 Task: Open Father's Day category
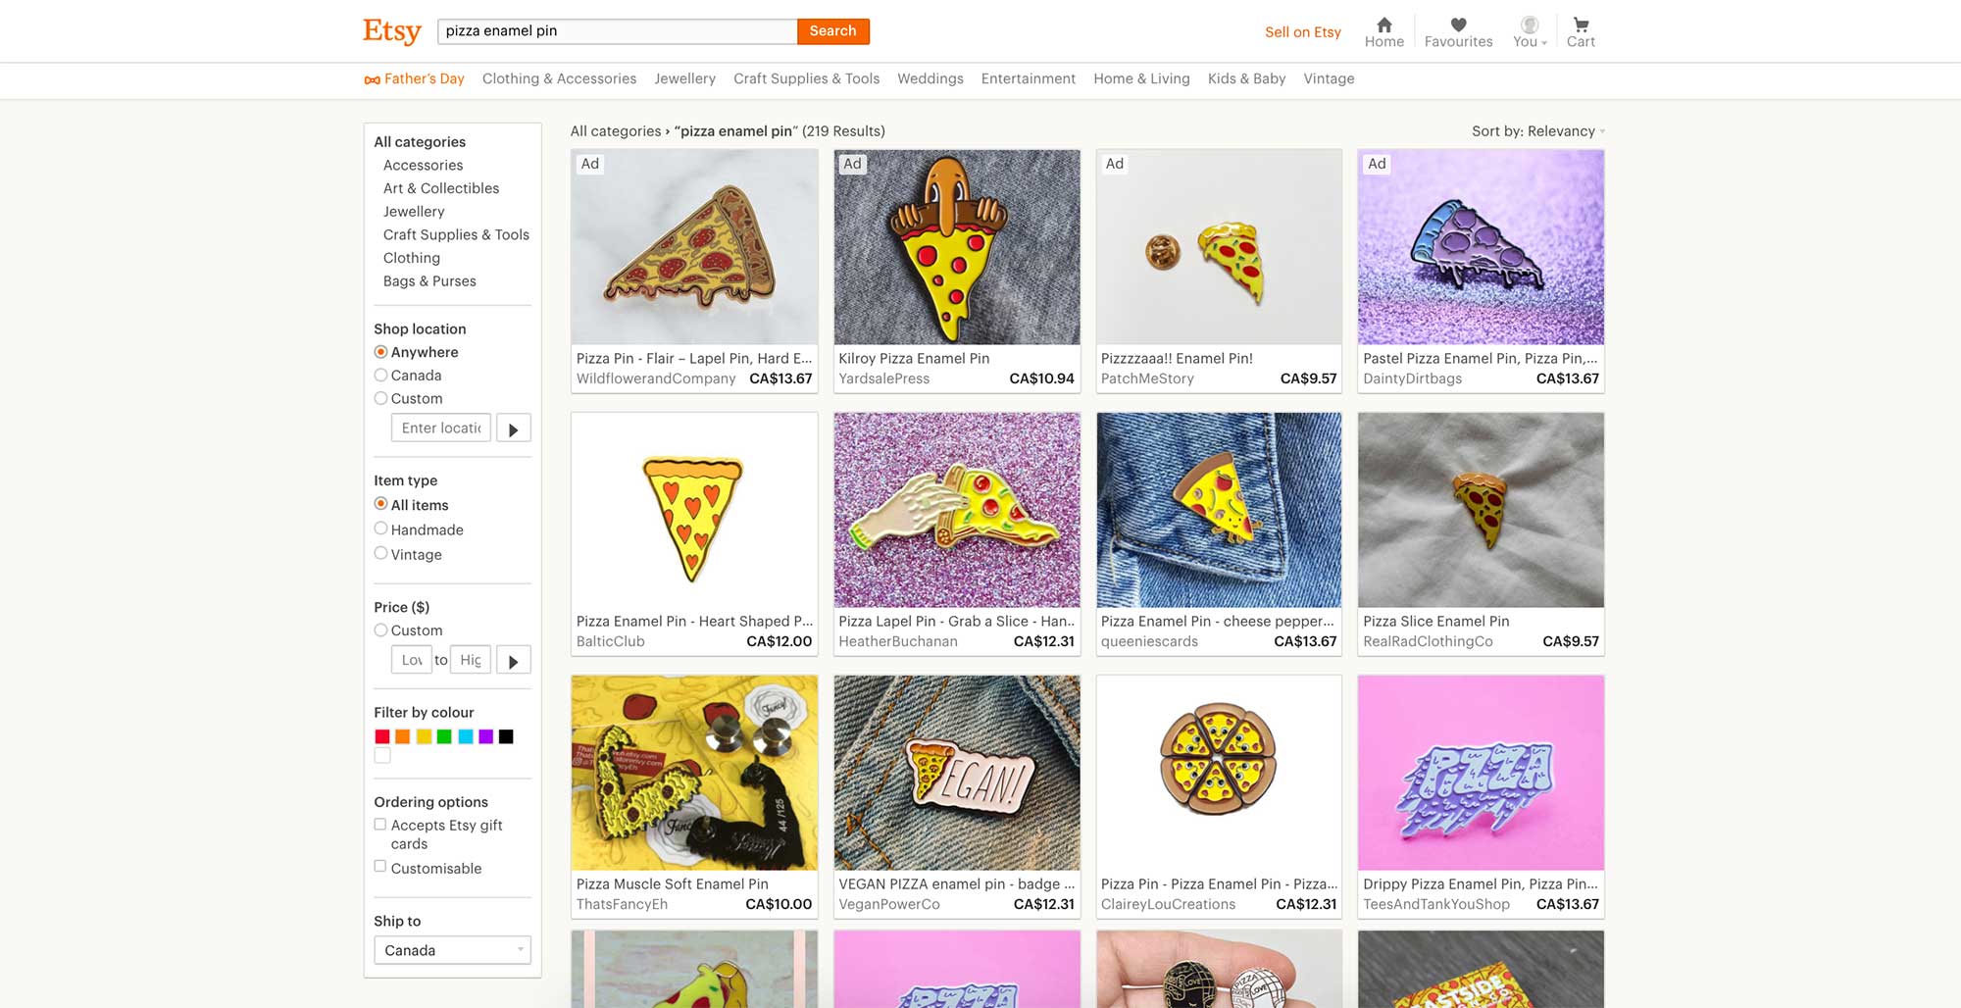(414, 78)
